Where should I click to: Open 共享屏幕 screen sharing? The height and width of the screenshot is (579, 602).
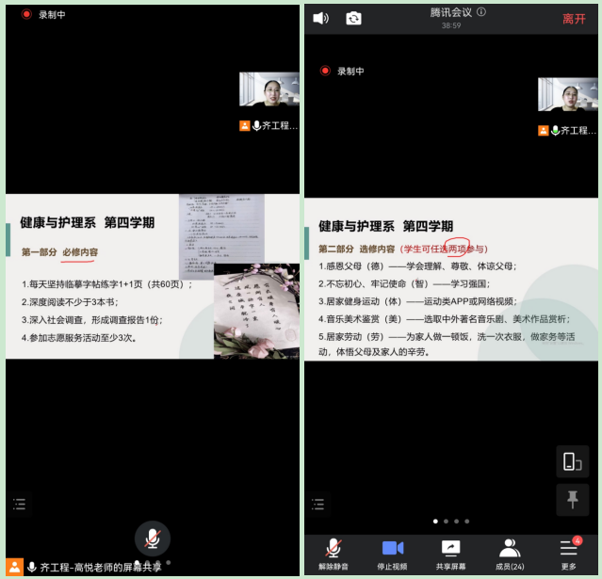point(451,555)
